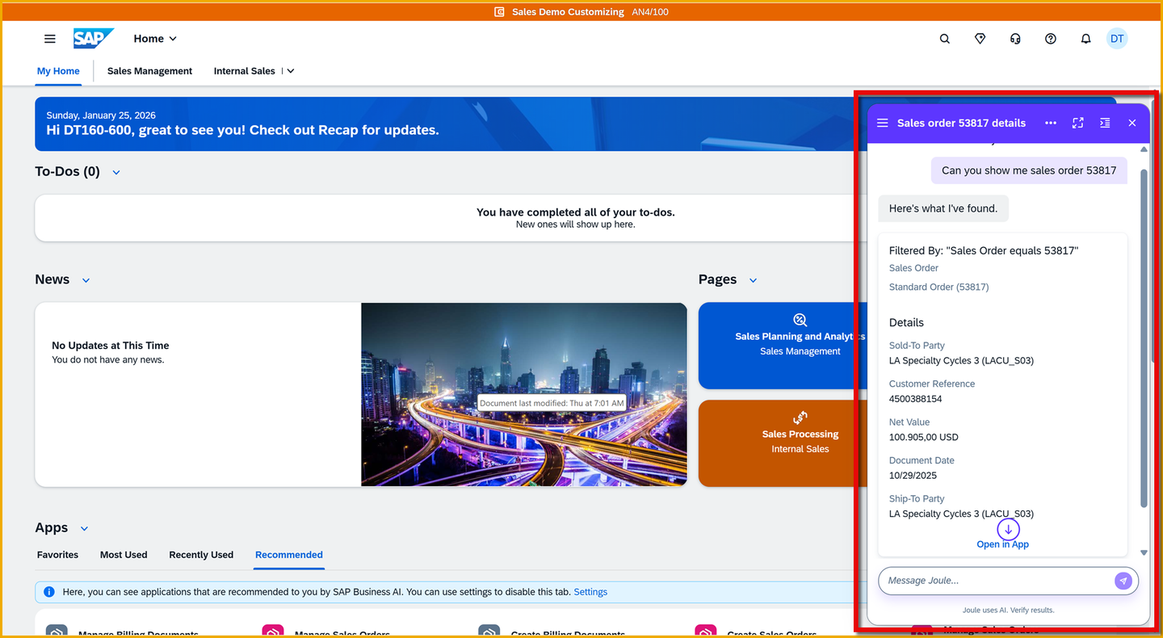Click the Joule panel docking icon
The height and width of the screenshot is (638, 1163).
point(1105,123)
